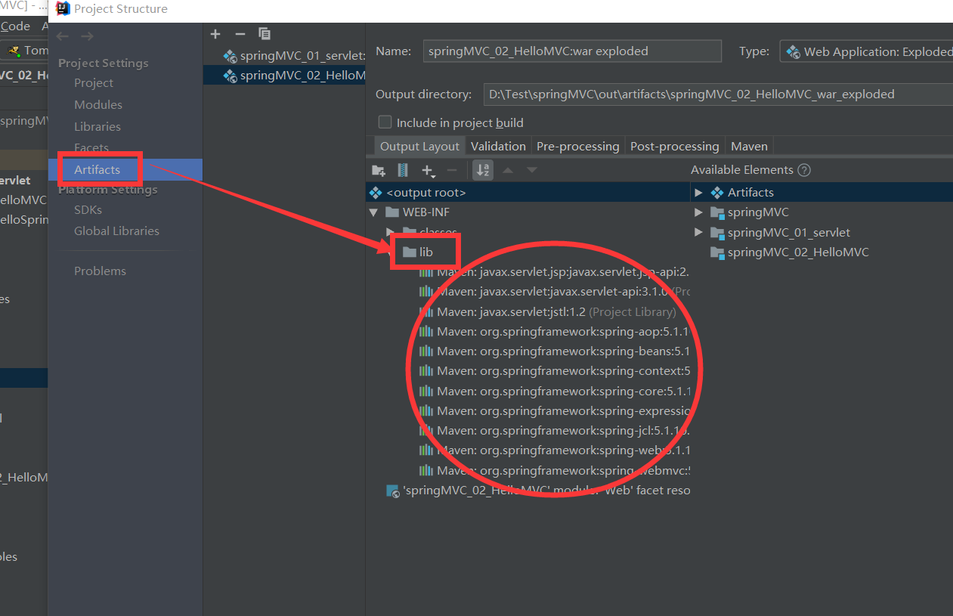Click the Create Directory icon in Output Layout

pos(379,171)
